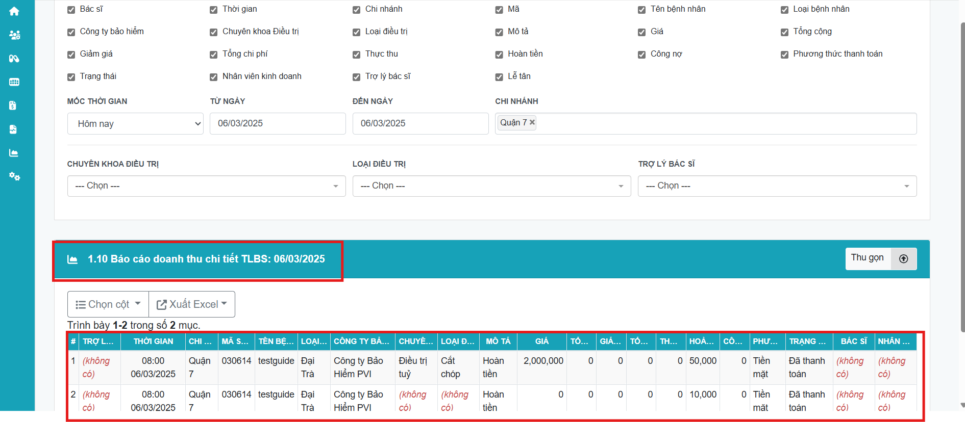Click the teeth icon in sidebar
The width and height of the screenshot is (965, 422).
click(x=14, y=82)
